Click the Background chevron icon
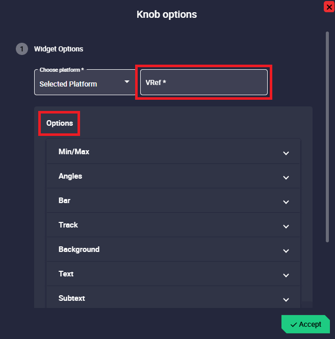This screenshot has height=339, width=335. tap(286, 250)
